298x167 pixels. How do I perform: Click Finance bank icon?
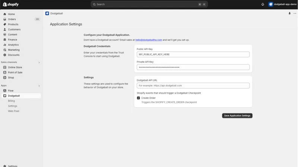[5, 40]
